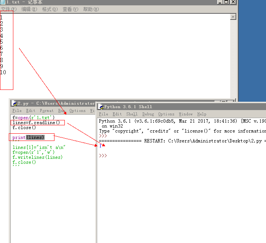
Task: Open the Format menu in 2.py editor
Action: point(46,111)
